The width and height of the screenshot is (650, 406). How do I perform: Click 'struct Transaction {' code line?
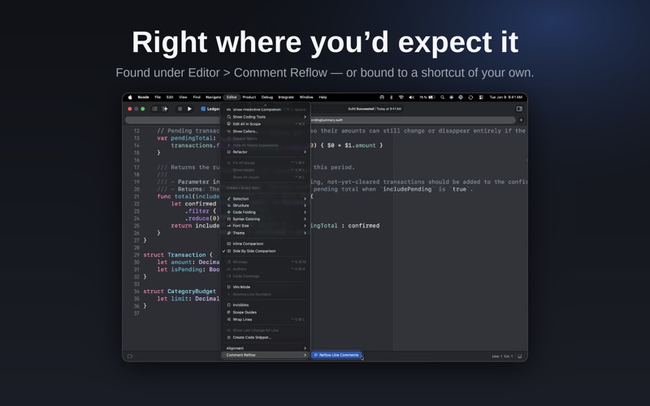178,255
